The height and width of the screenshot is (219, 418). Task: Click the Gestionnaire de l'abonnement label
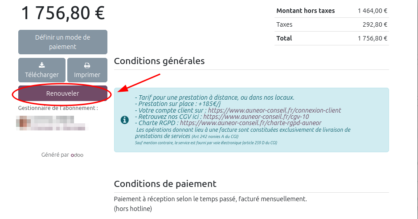tap(58, 108)
